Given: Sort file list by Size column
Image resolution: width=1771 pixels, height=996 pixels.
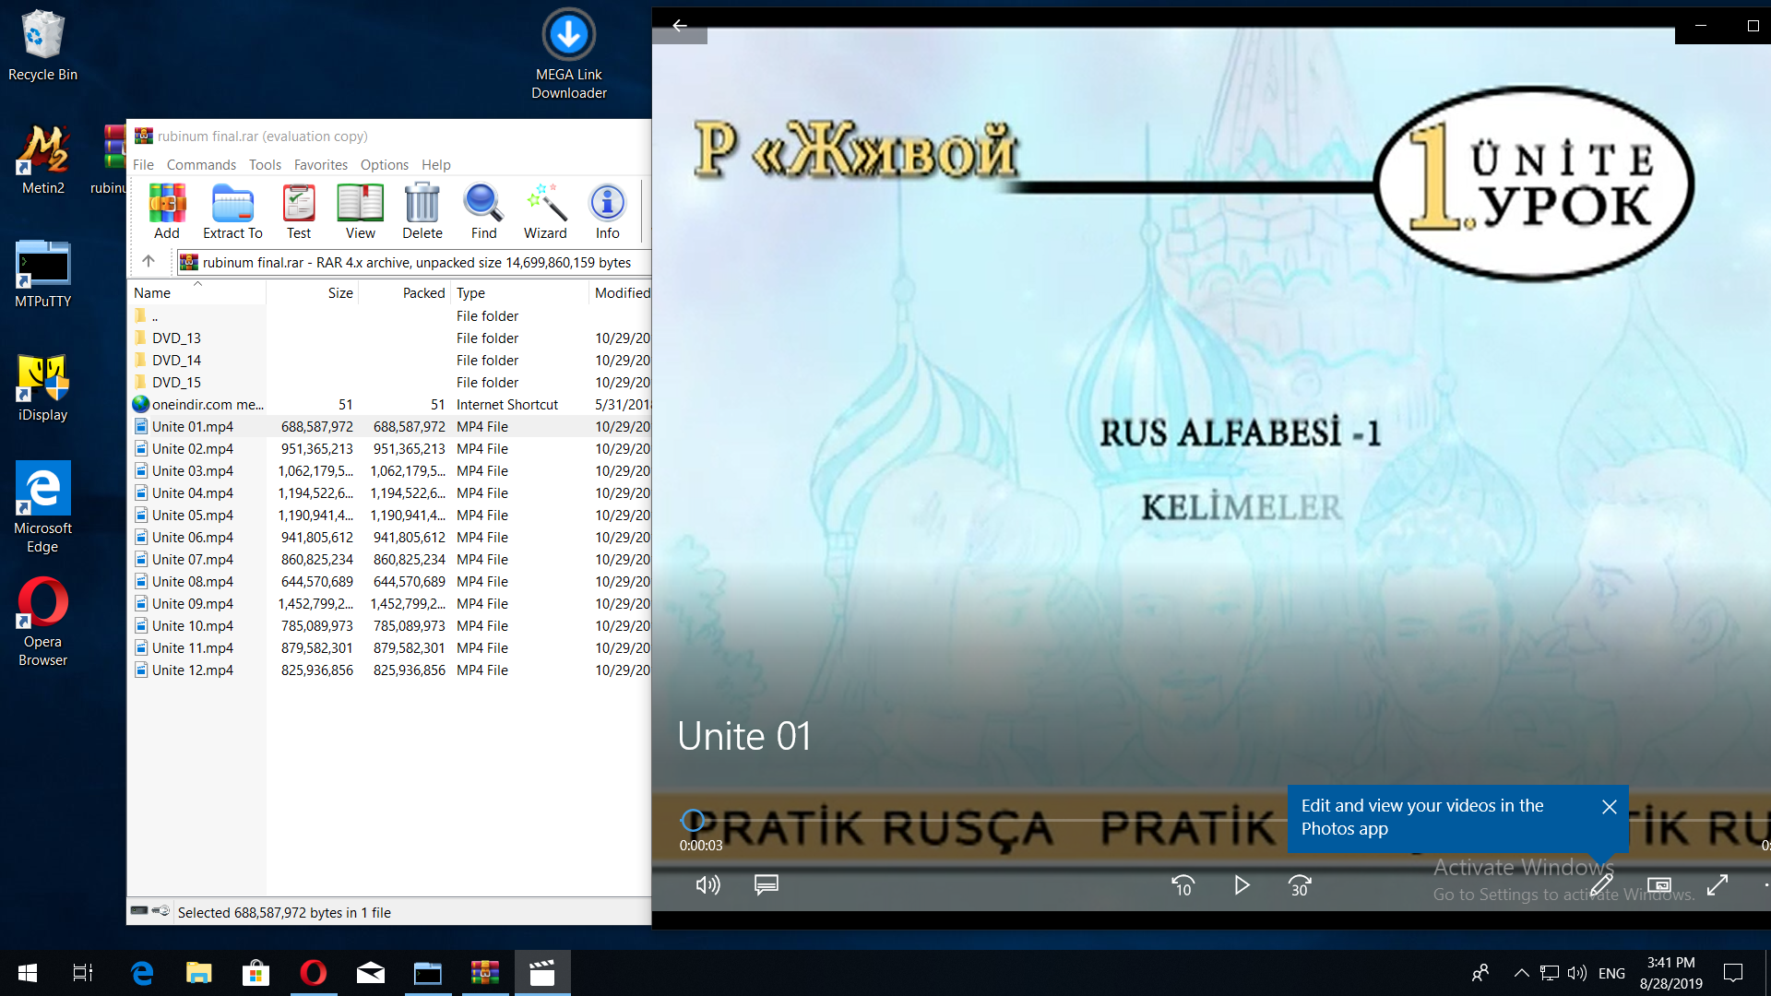Looking at the screenshot, I should tap(313, 292).
